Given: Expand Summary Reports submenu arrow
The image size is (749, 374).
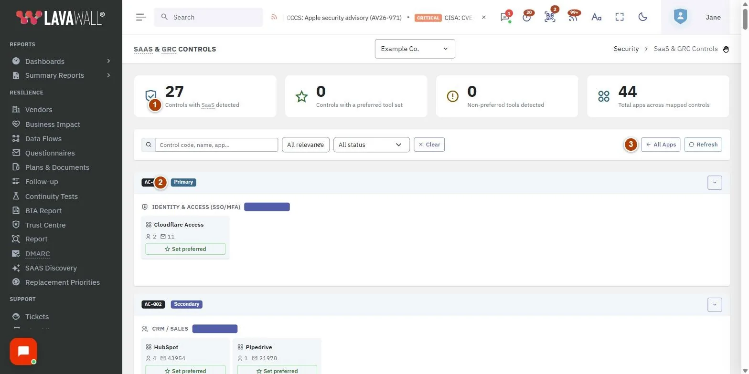Looking at the screenshot, I should pos(108,75).
